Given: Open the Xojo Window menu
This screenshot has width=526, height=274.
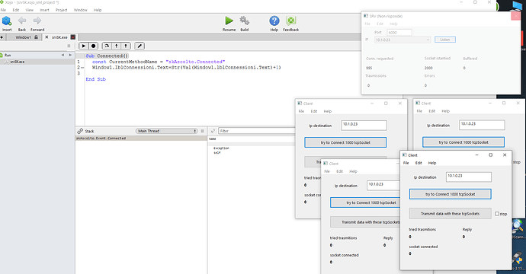Looking at the screenshot, I should point(81,10).
